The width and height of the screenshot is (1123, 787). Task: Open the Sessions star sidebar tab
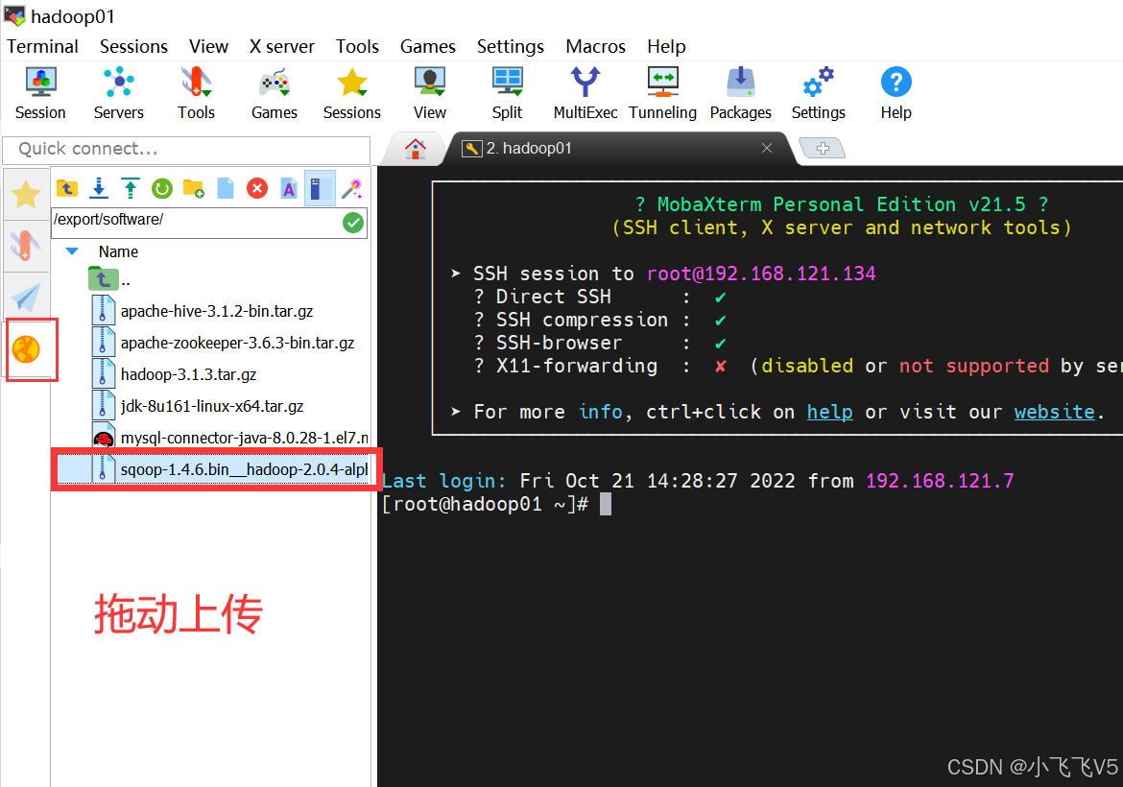tap(26, 194)
